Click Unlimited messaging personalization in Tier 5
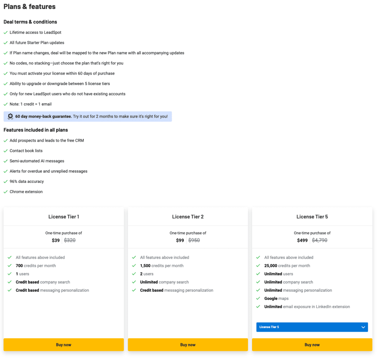 tap(298, 290)
